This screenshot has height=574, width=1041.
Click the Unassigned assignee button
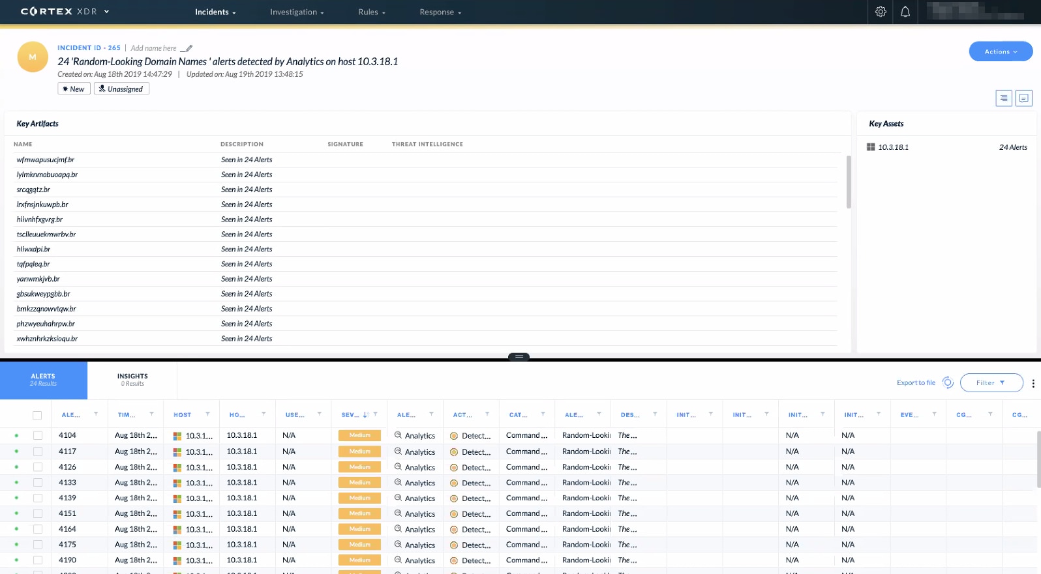point(121,89)
